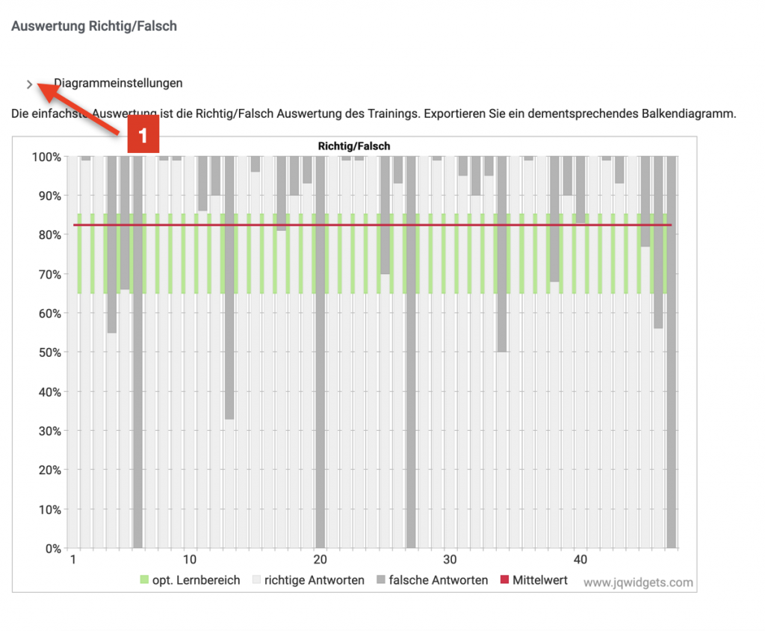Open the Diagrammeinstellungen settings label
Viewport: 765px width, 631px height.
click(118, 83)
